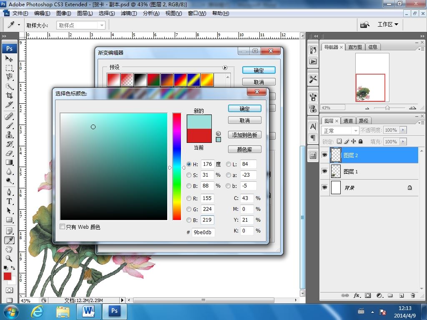Select the Horizontal Type tool

[9, 201]
